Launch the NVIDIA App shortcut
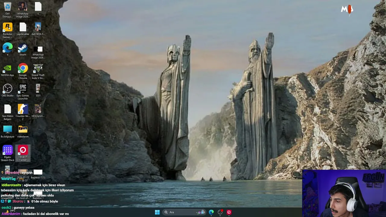 coord(8,70)
